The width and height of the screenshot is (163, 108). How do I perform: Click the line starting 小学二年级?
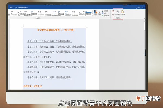tap(57, 46)
